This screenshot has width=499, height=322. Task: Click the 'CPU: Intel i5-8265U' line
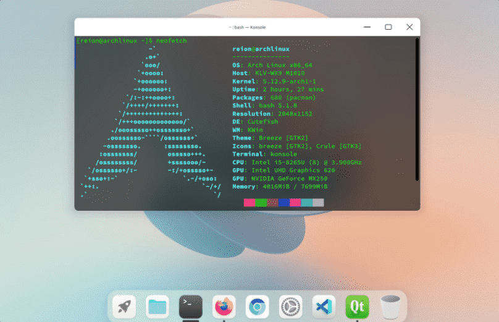click(269, 163)
